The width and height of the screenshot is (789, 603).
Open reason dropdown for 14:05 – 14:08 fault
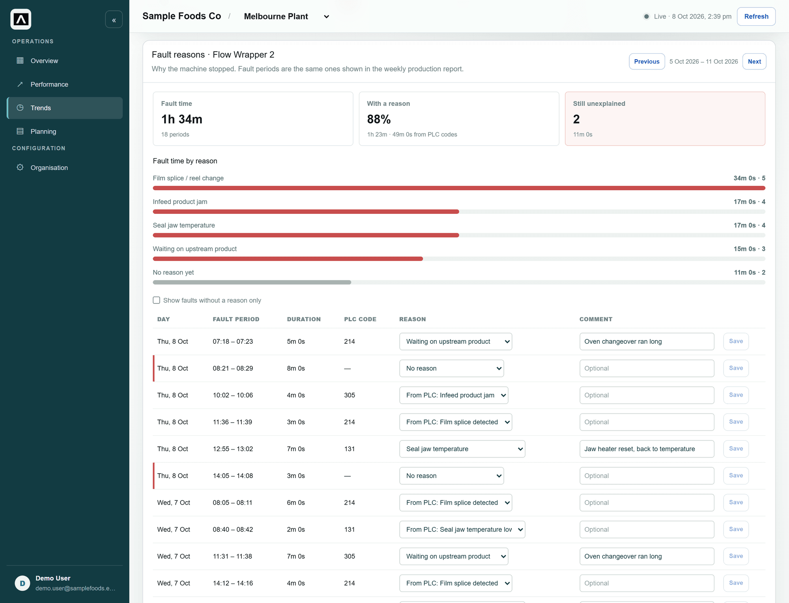tap(452, 476)
